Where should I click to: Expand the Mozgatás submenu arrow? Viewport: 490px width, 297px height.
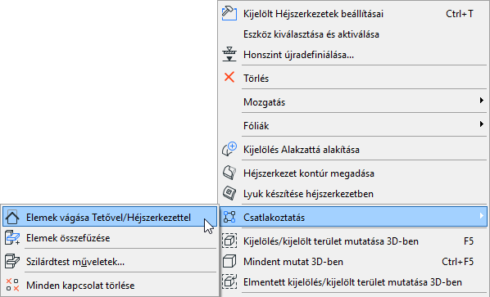(482, 101)
